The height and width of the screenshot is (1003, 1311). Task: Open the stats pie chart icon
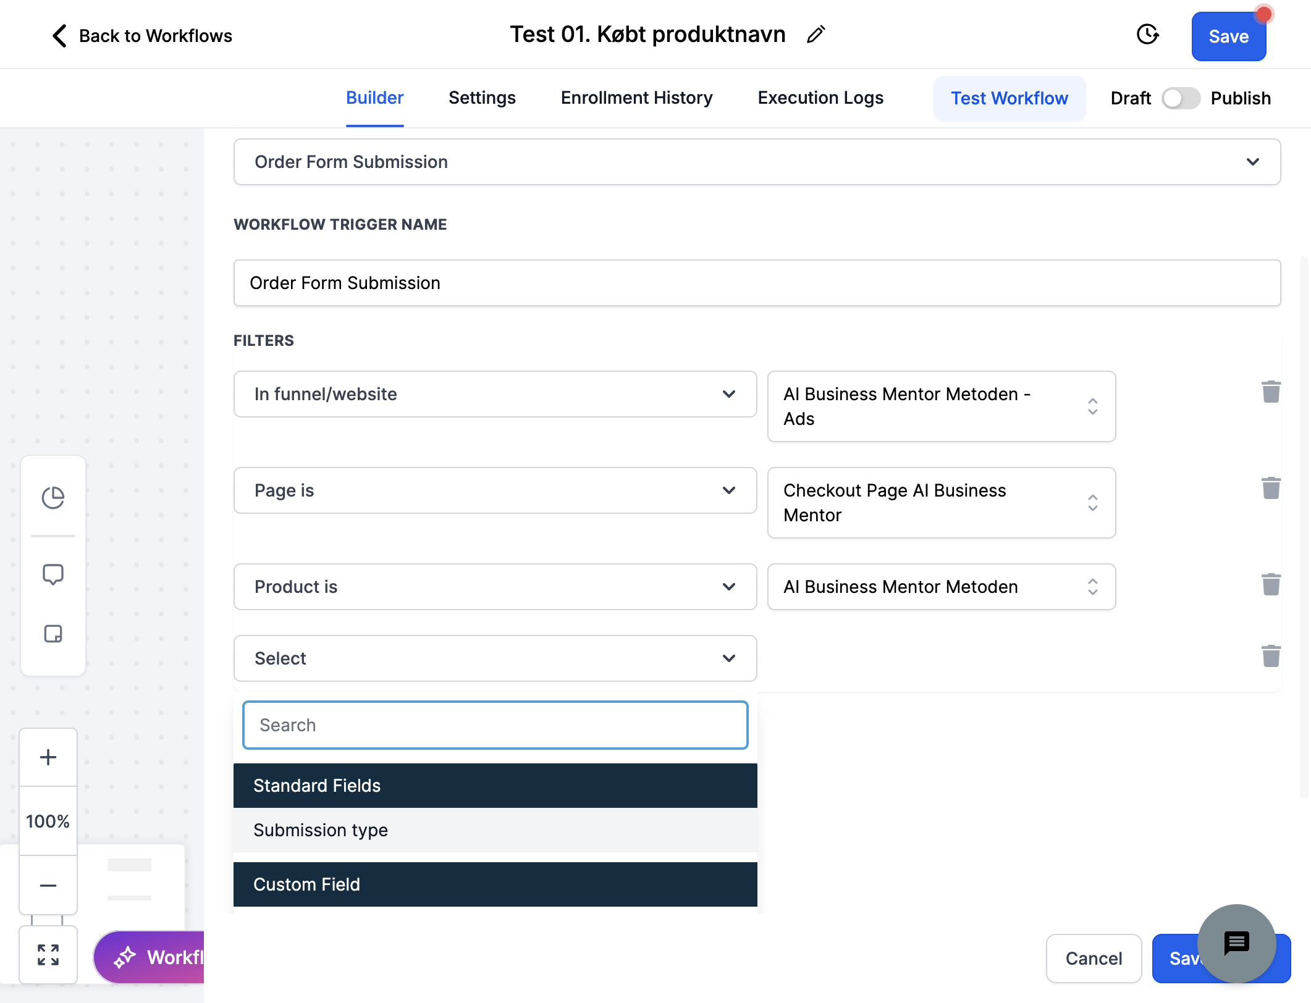click(53, 498)
